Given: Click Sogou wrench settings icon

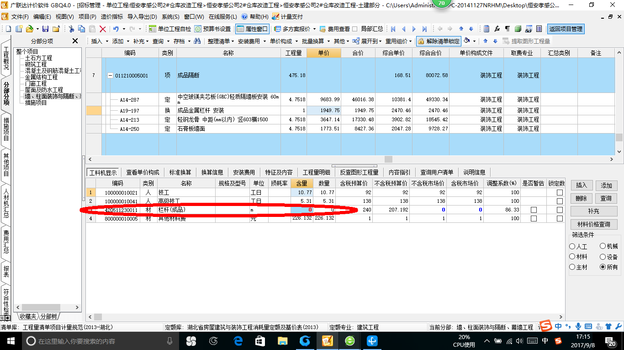Looking at the screenshot, I should tap(619, 326).
